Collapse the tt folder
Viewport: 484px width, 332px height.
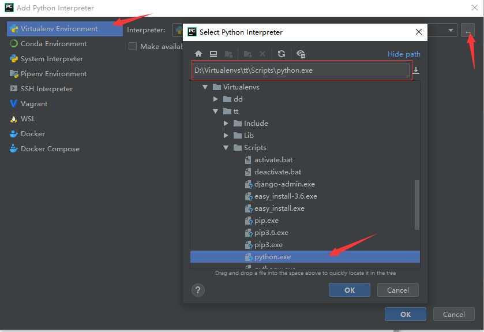pos(215,111)
